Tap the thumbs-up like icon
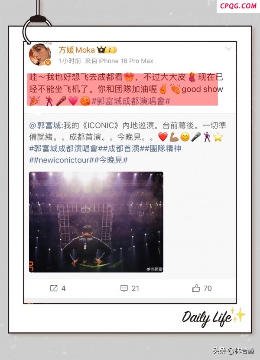This screenshot has width=260, height=360. coord(196,288)
